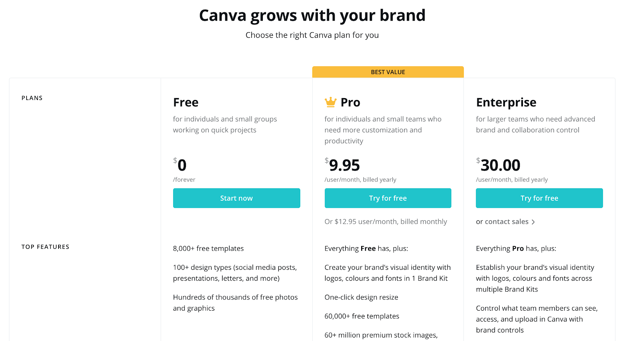Click the Start now button
The height and width of the screenshot is (341, 624).
point(236,198)
